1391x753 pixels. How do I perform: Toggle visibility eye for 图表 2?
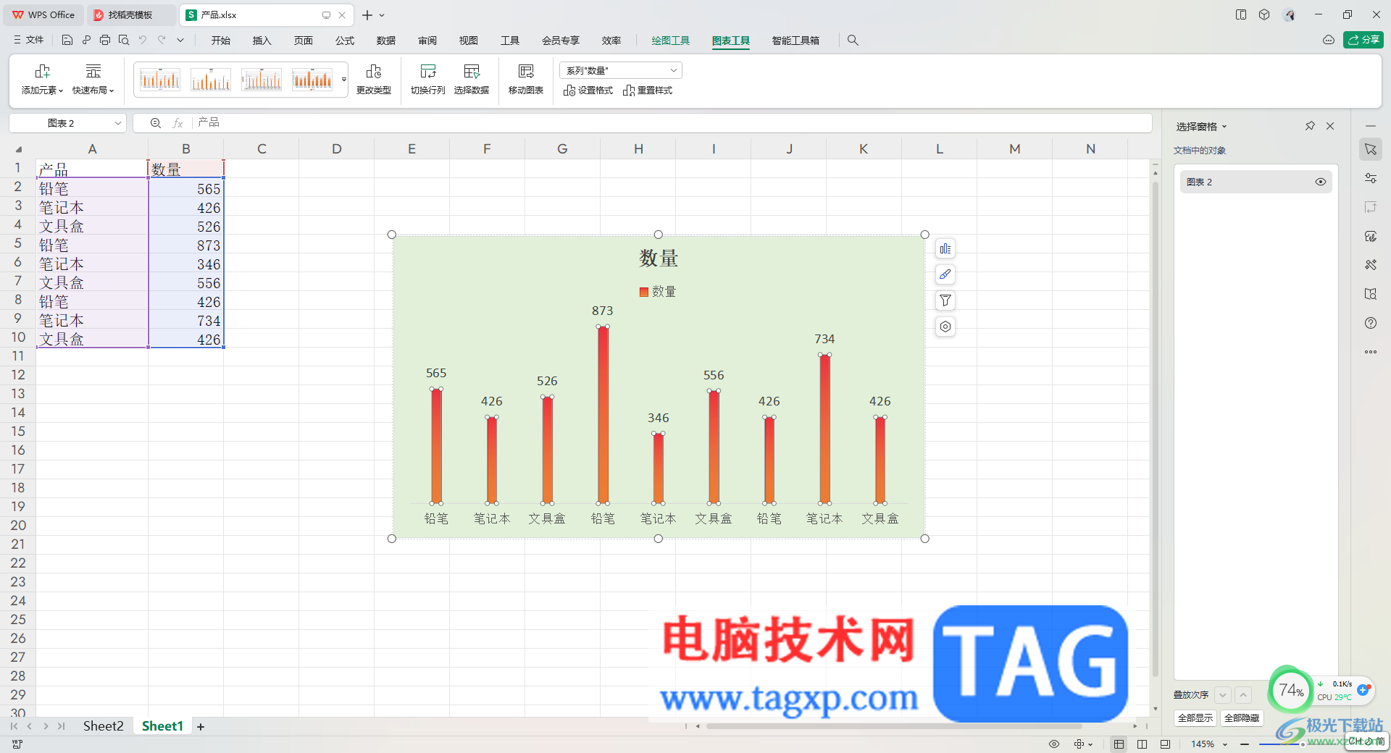tap(1321, 182)
